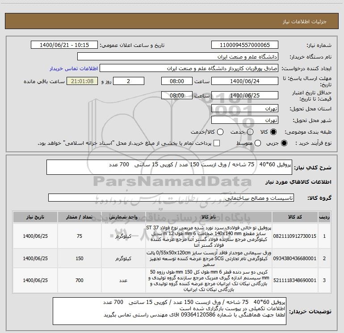
Task: Click the announcement date field 1400/06/21 - 10:15
Action: pos(64,45)
